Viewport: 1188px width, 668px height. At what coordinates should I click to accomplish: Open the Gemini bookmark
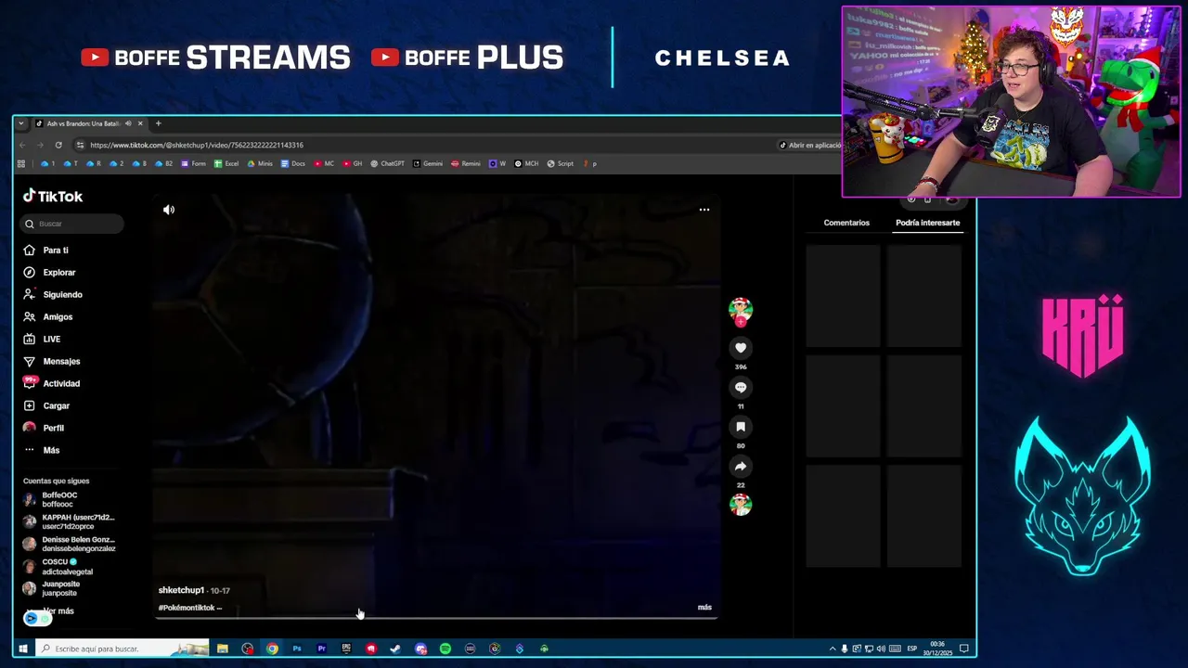tap(428, 163)
